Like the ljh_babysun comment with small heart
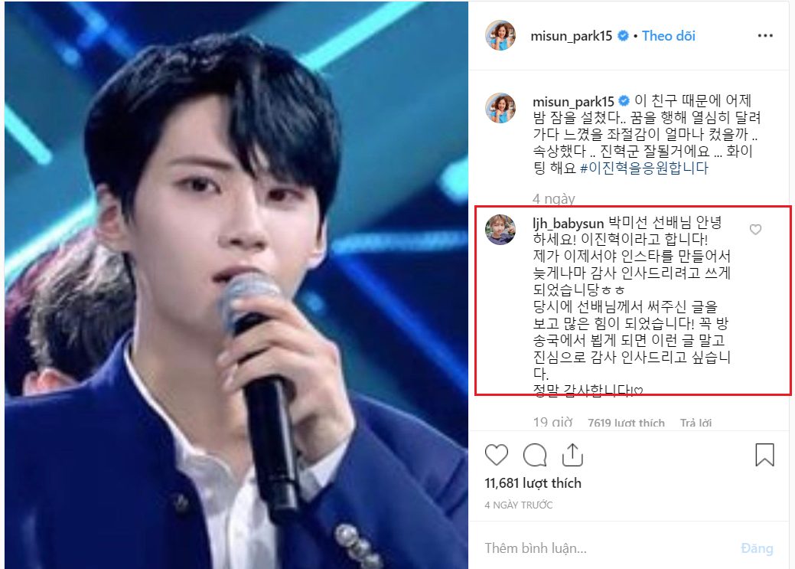 pyautogui.click(x=755, y=230)
